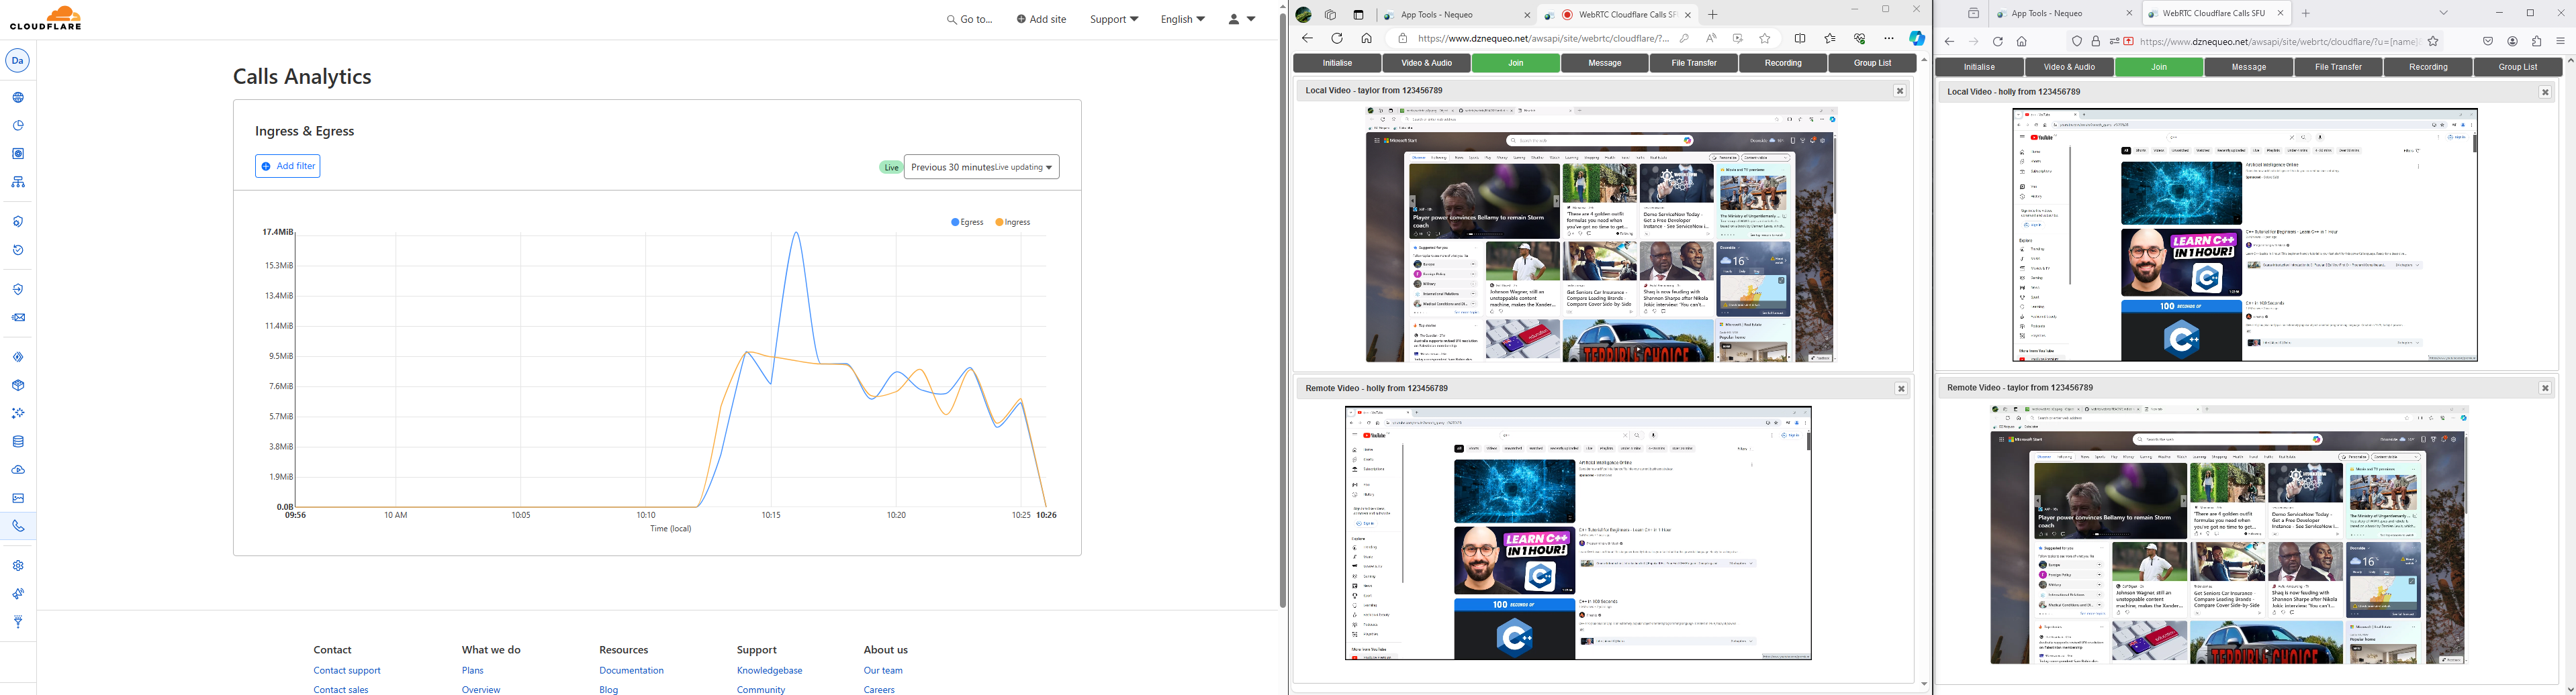This screenshot has height=695, width=2576.
Task: Open the Go to... search
Action: [970, 19]
